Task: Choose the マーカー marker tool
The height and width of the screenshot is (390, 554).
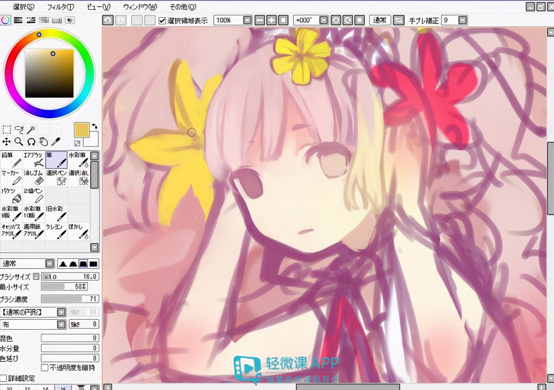Action: tap(11, 178)
